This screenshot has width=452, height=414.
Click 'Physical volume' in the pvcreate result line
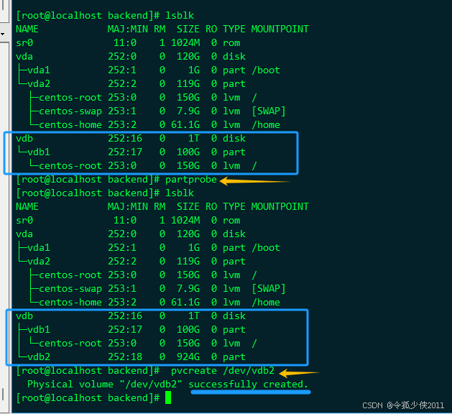point(70,385)
